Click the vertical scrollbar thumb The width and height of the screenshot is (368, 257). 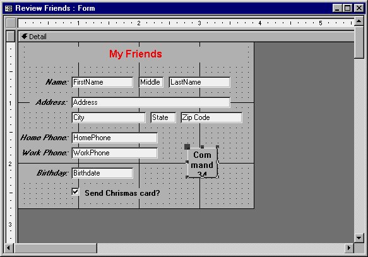[359, 42]
